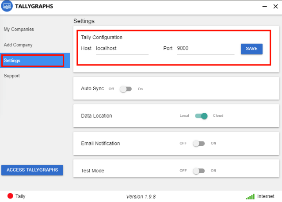282x202 pixels.
Task: Click the Port input field
Action: click(x=206, y=49)
